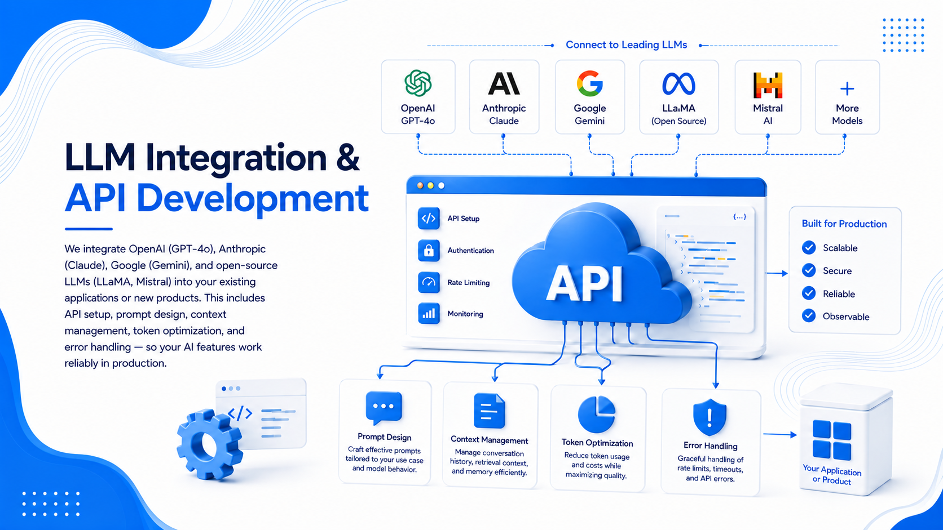Image resolution: width=943 pixels, height=530 pixels.
Task: Open the More Models card label
Action: coord(847,114)
